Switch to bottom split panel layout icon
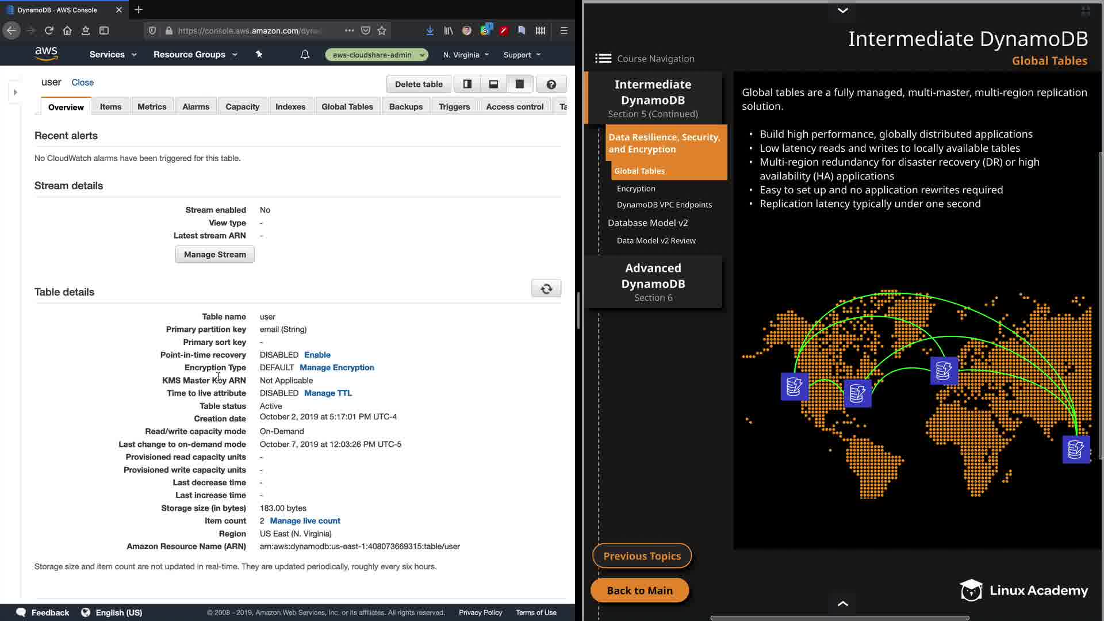Viewport: 1104px width, 621px height. [493, 84]
